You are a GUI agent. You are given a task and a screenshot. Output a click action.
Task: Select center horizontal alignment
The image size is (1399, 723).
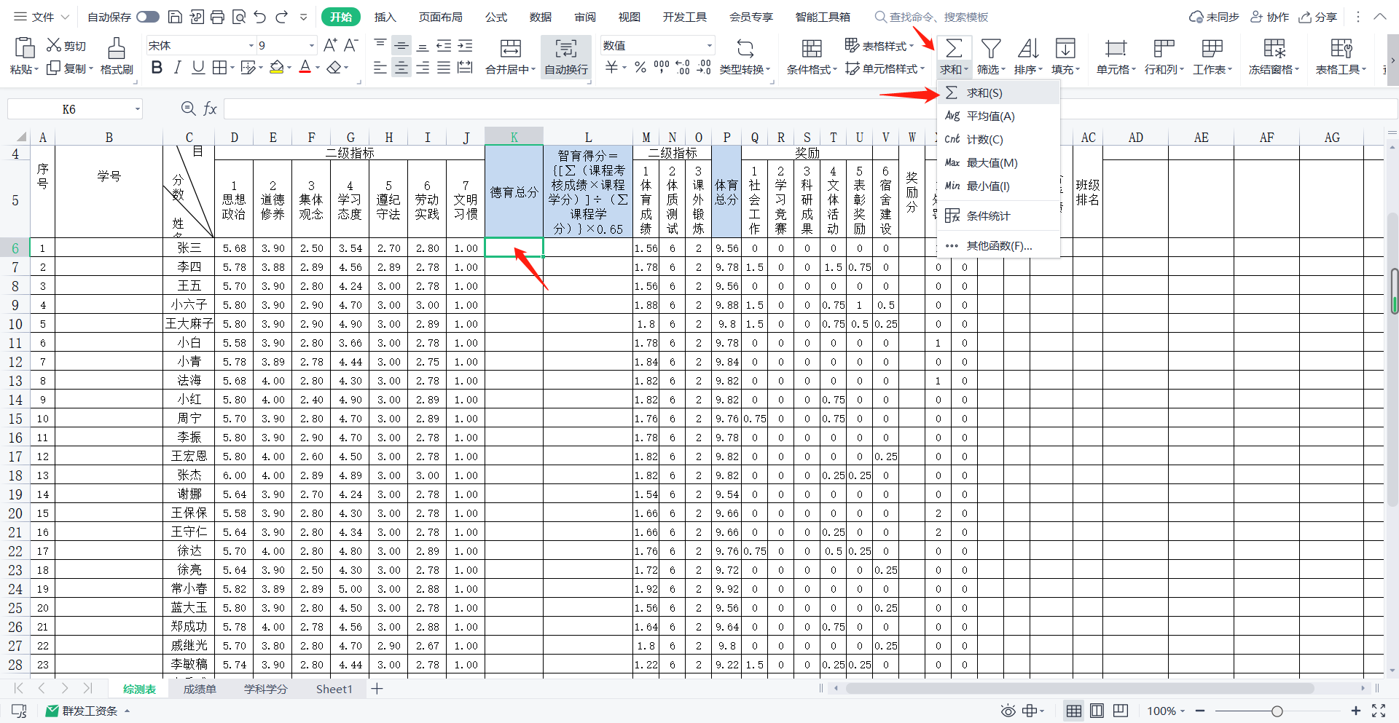click(401, 68)
